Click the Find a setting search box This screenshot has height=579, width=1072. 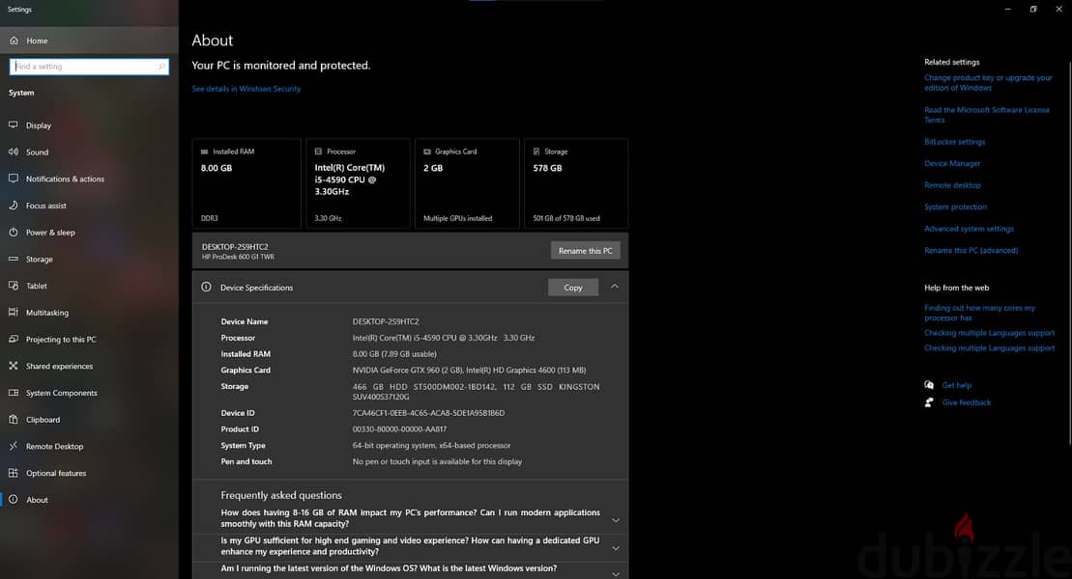pos(89,67)
